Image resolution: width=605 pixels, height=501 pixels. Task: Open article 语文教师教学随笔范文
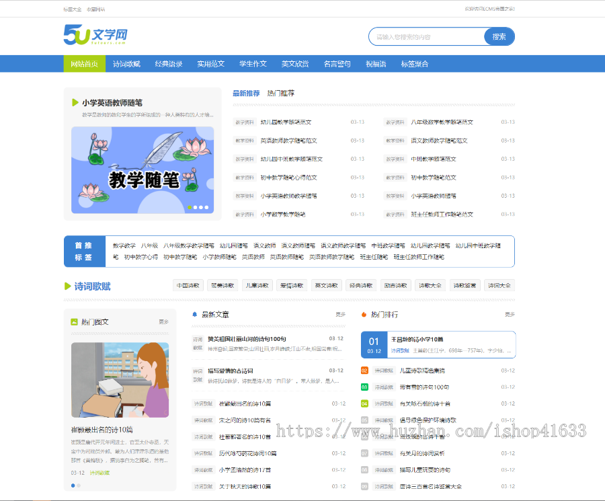tap(439, 141)
